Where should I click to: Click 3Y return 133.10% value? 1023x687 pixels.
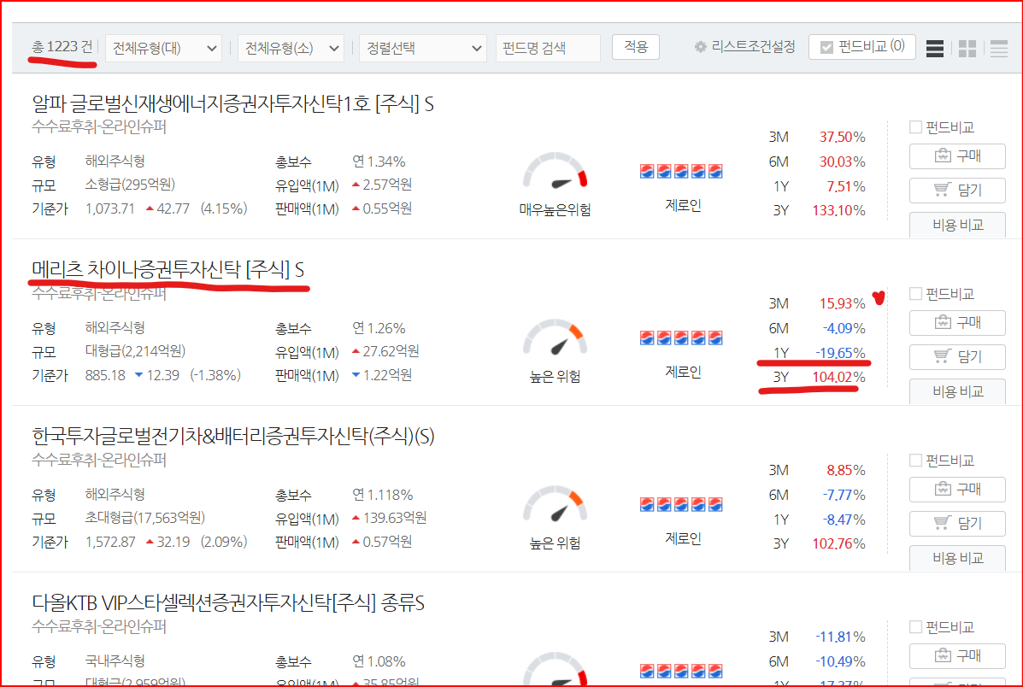point(838,211)
